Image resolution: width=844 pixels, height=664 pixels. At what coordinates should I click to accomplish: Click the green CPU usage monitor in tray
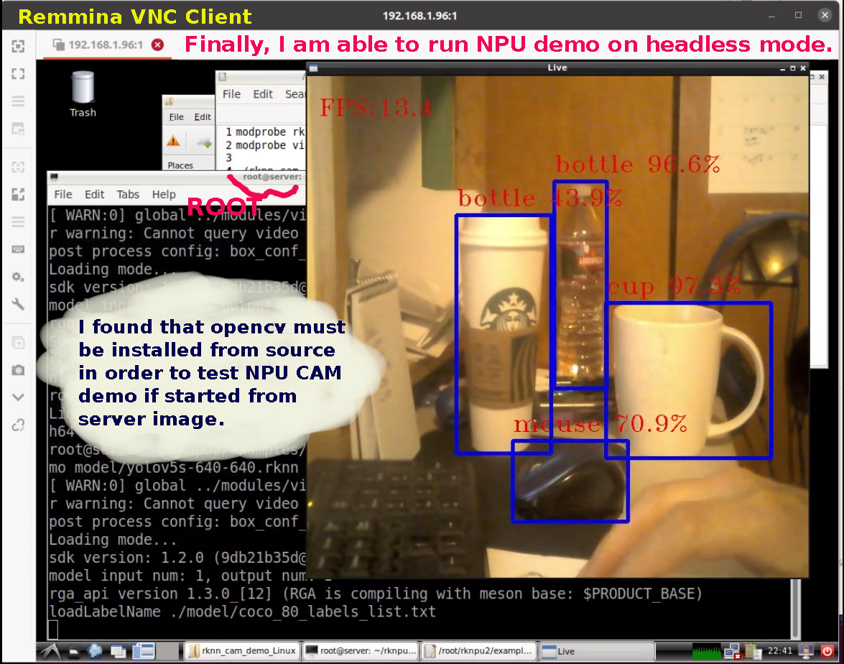point(706,652)
